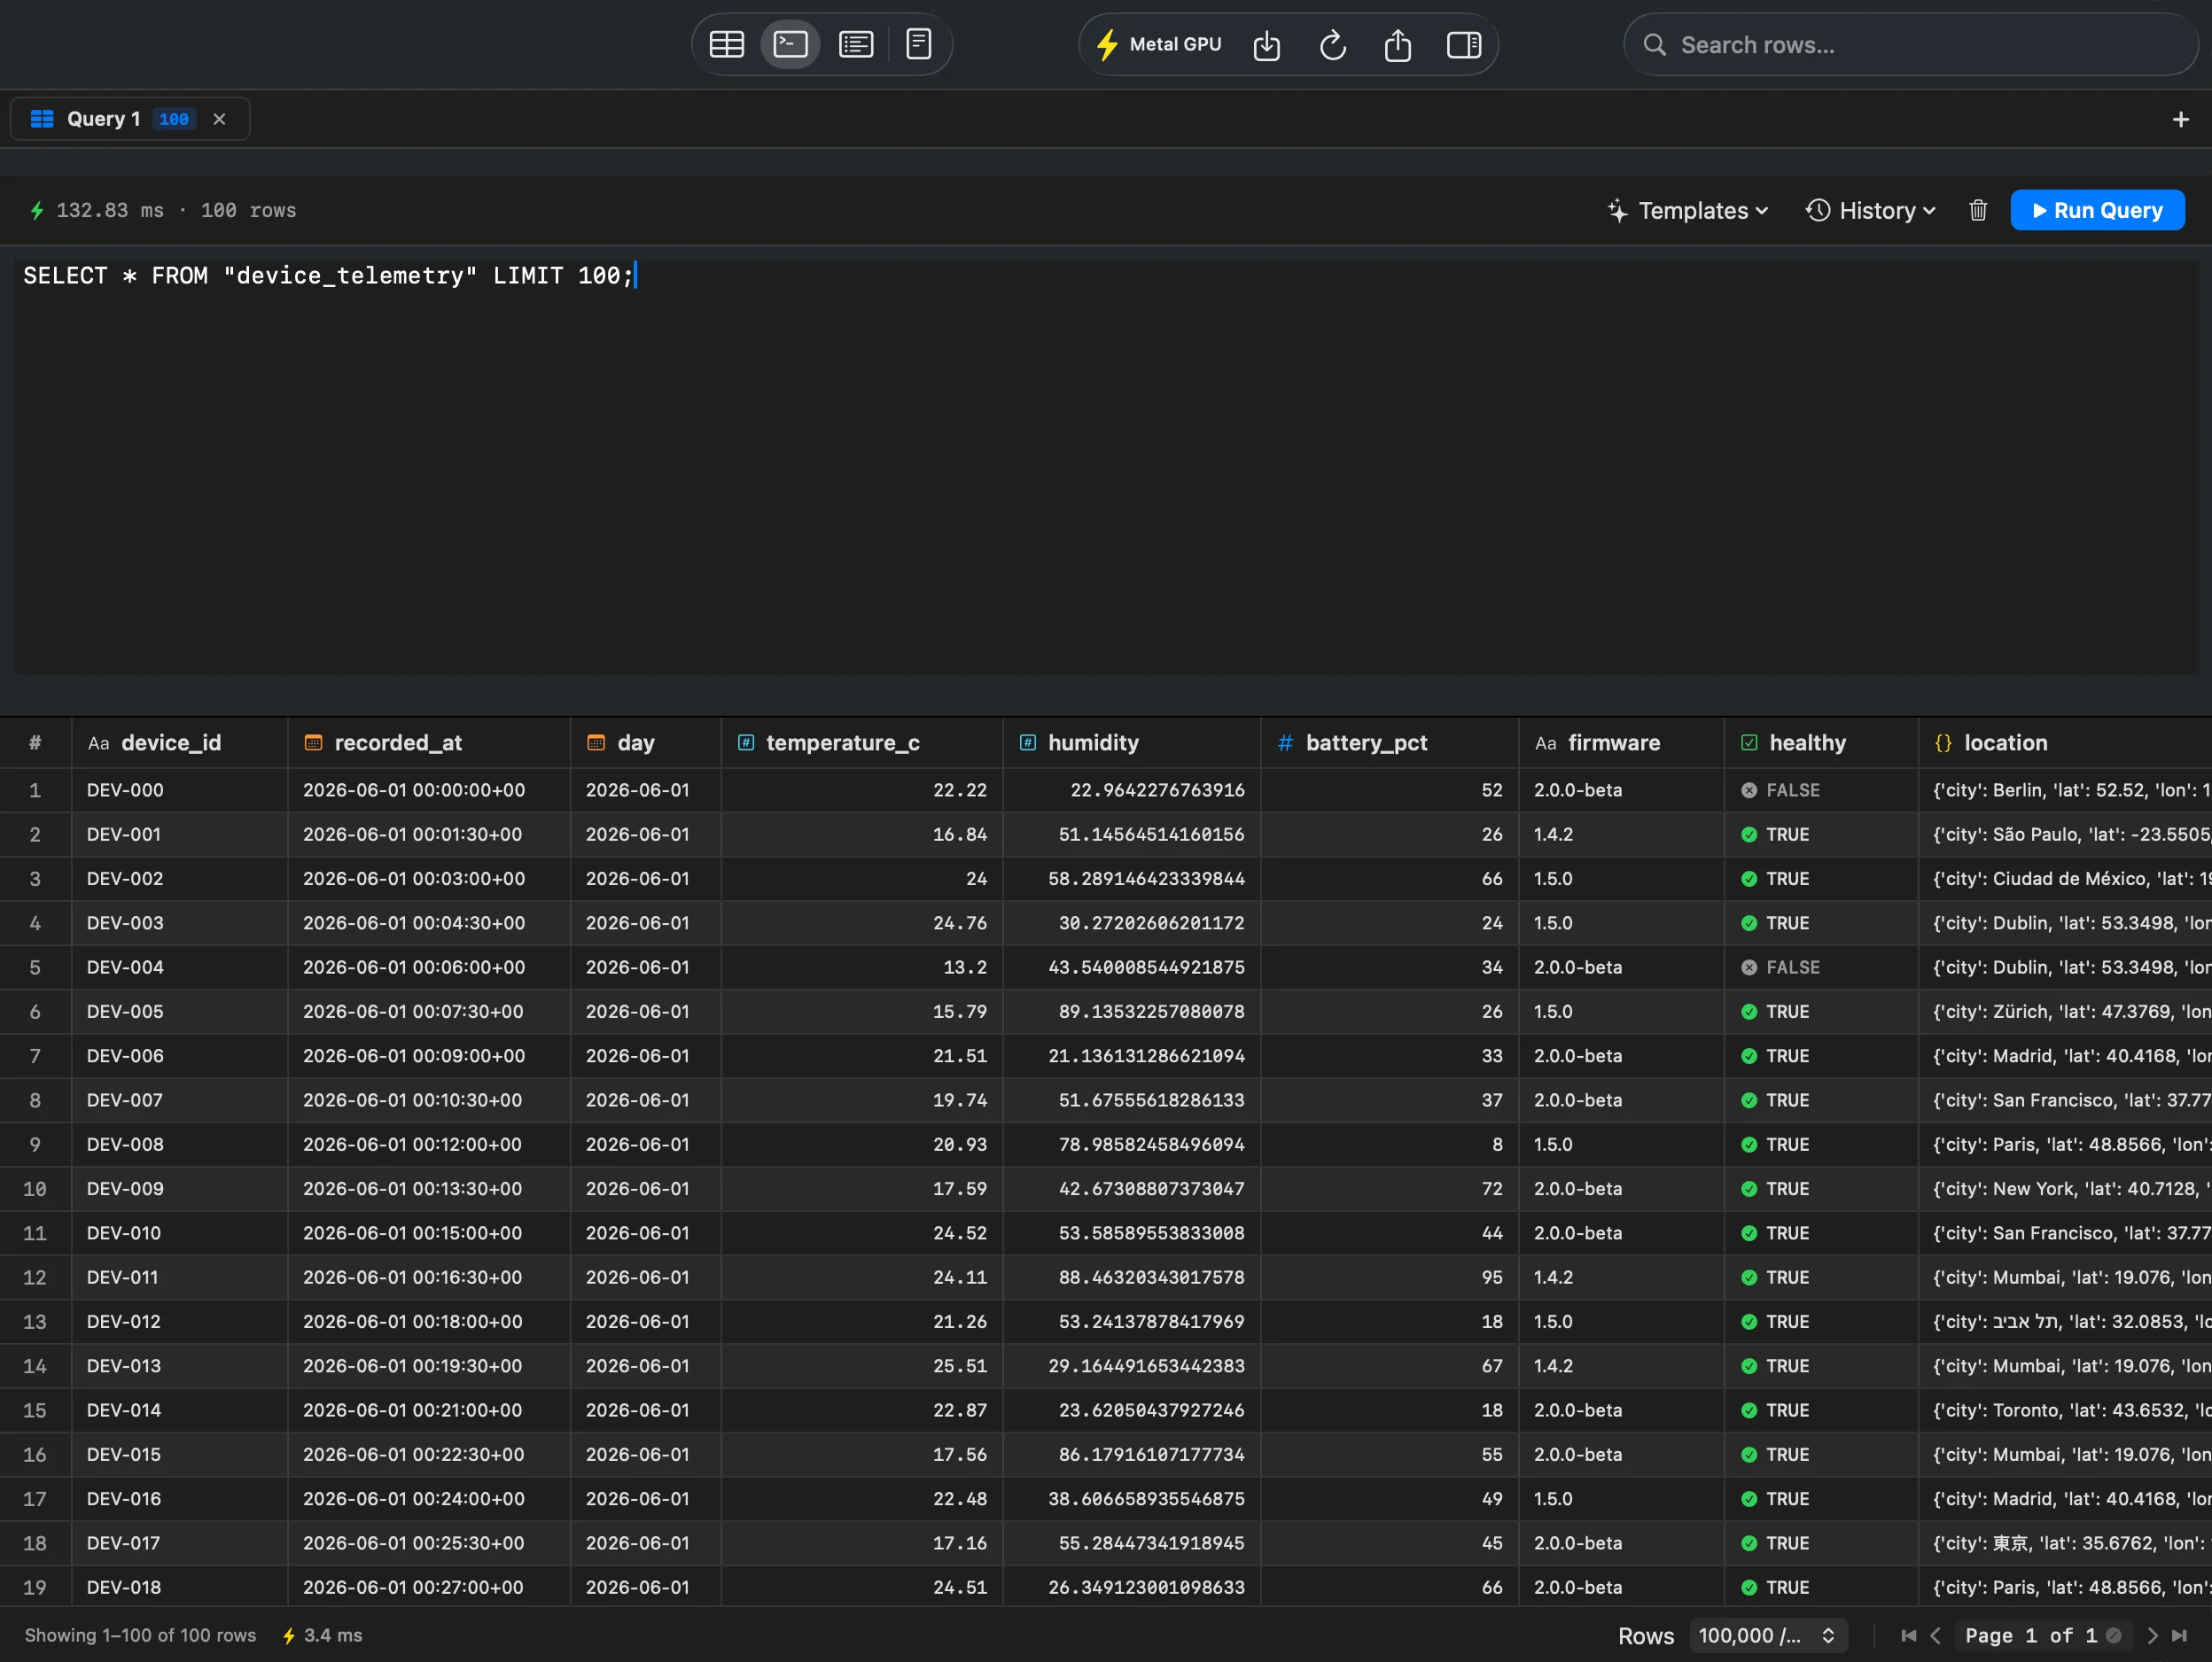Add a new query tab with plus

pos(2180,119)
